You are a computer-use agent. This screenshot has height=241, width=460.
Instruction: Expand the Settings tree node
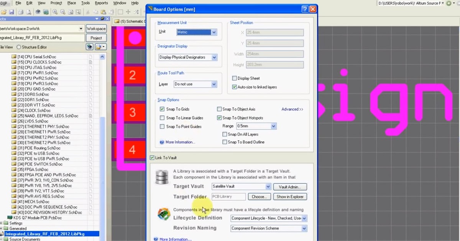[x=1, y=223]
